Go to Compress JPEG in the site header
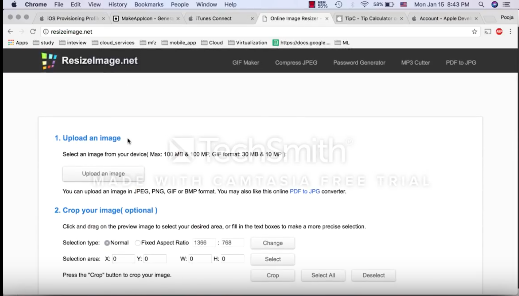The width and height of the screenshot is (519, 296). point(296,63)
